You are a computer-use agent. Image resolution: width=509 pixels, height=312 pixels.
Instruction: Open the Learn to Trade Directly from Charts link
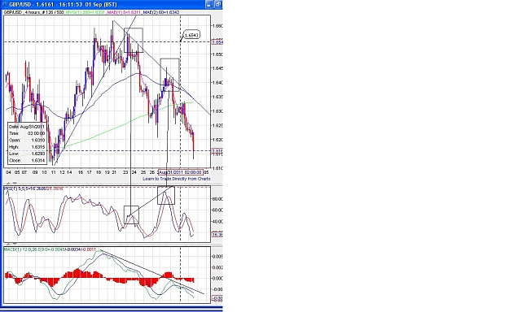(176, 179)
